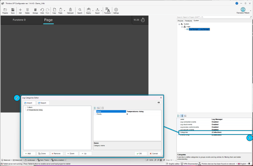Click the alphabetical sort icon above Log Manager properties
The image size is (253, 166).
tap(185, 116)
